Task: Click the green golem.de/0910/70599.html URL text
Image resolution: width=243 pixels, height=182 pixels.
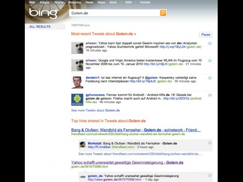Action: point(90,167)
